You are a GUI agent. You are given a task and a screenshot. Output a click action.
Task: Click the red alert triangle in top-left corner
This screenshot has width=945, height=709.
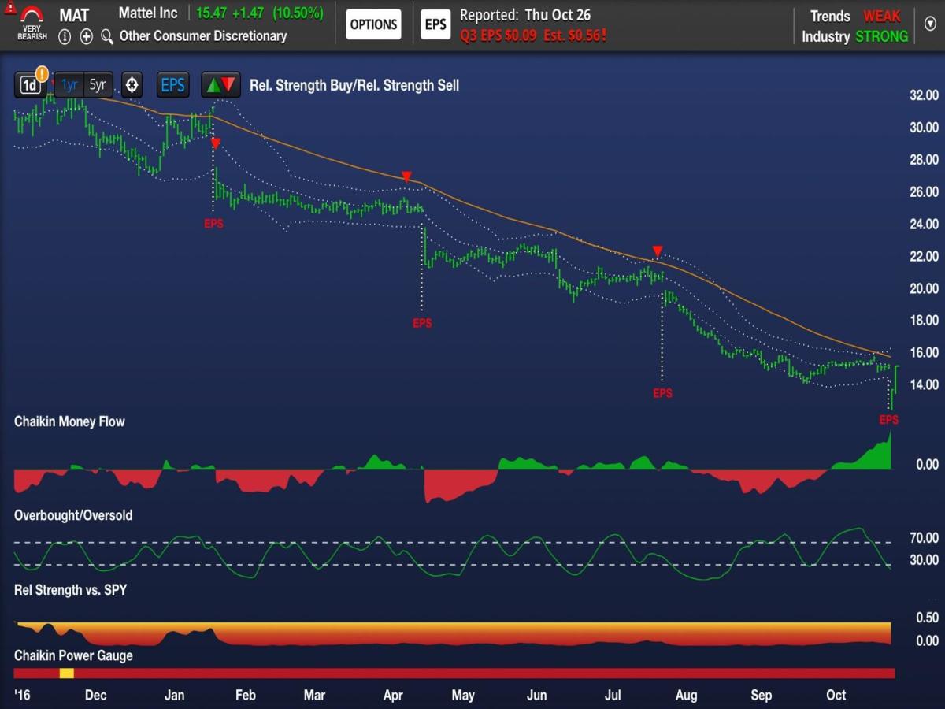coord(9,8)
